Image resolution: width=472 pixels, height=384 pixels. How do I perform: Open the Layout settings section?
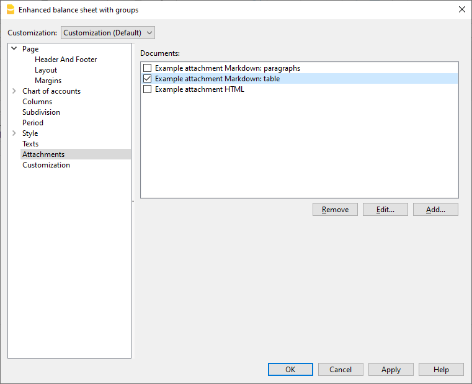tap(46, 70)
